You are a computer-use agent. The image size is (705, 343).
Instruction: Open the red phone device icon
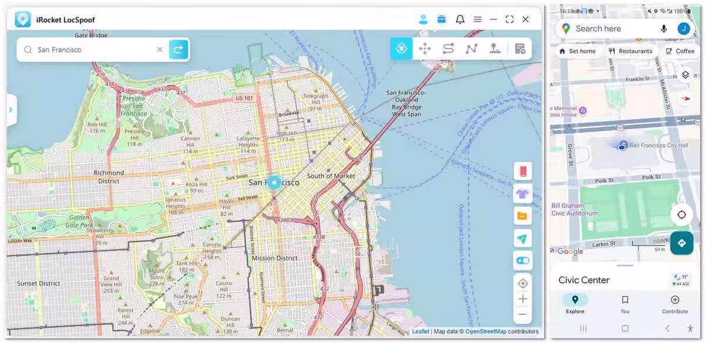point(522,171)
